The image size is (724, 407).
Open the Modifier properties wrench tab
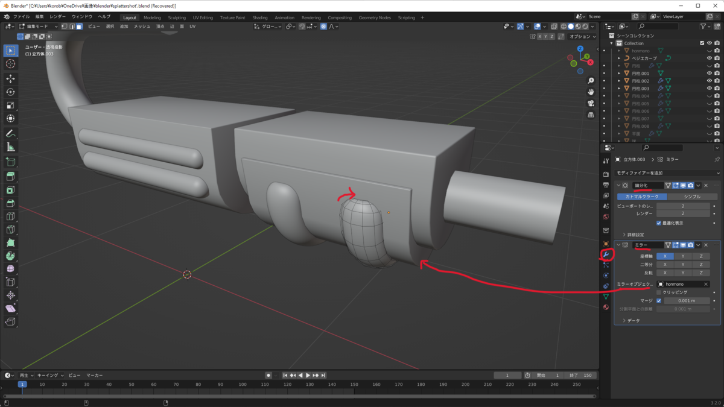(x=606, y=254)
